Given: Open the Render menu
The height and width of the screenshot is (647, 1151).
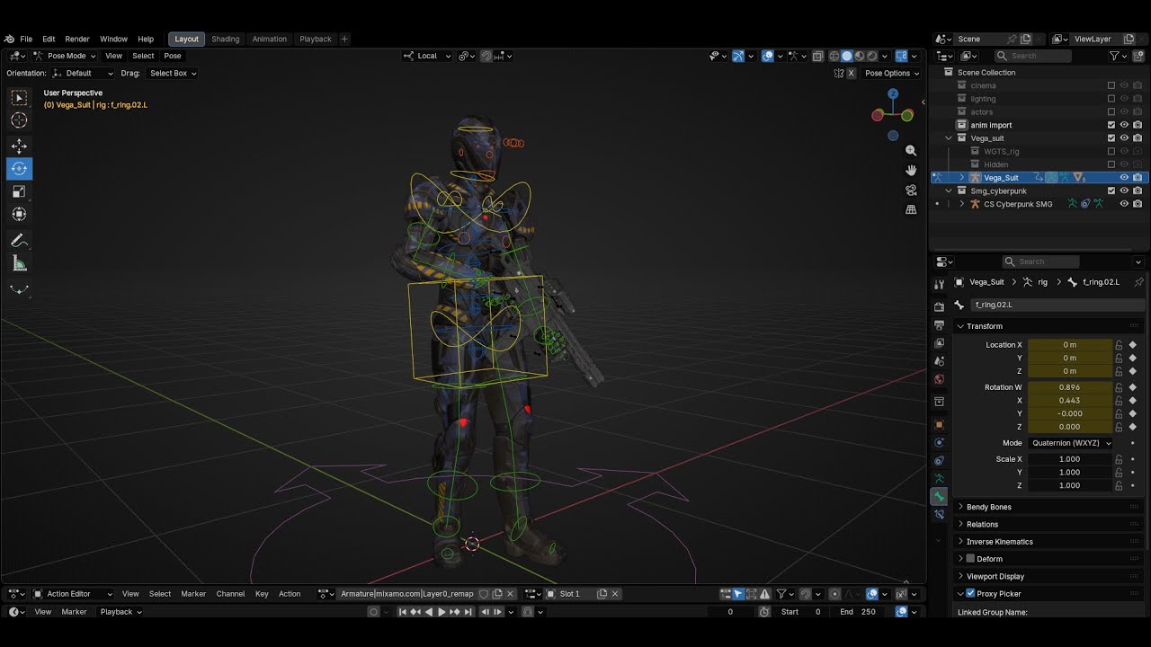Looking at the screenshot, I should tap(77, 39).
